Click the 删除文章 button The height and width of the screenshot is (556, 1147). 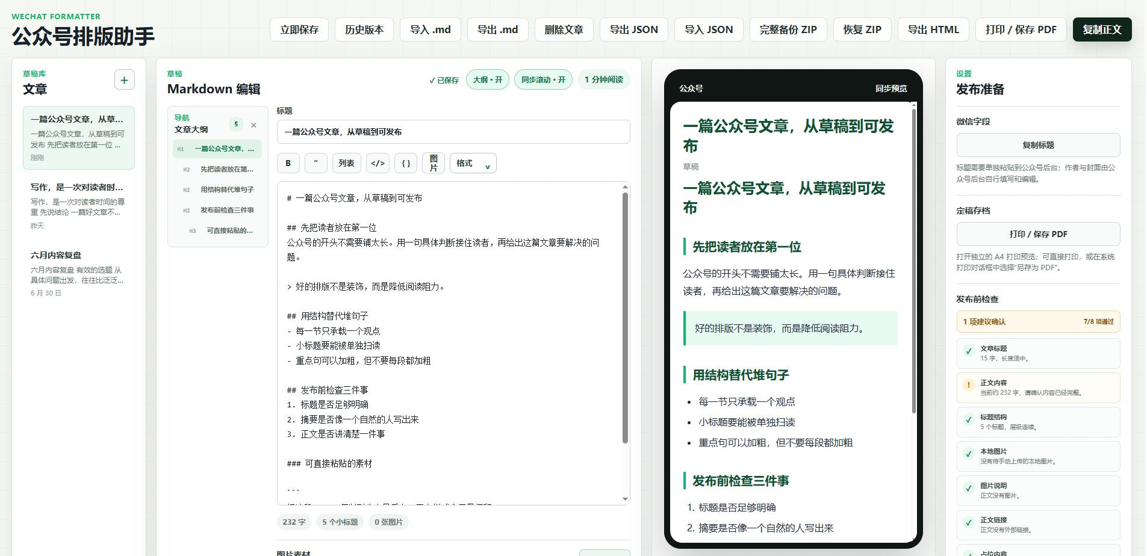[x=564, y=29]
